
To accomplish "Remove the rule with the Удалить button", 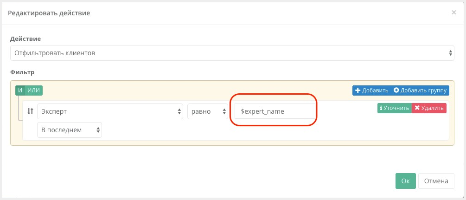I will click(x=429, y=108).
